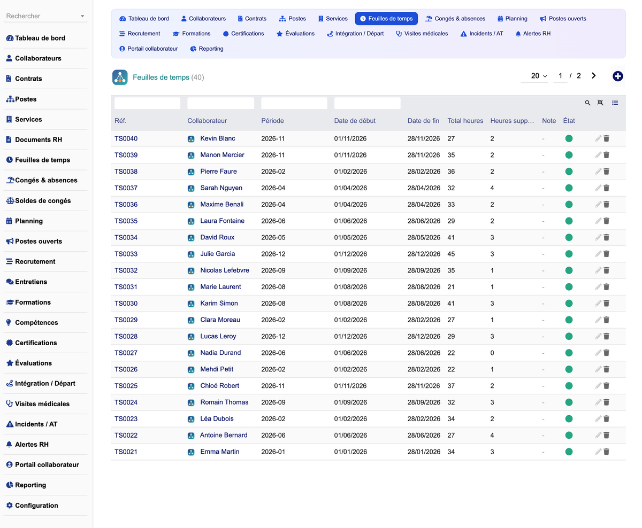Screen dimensions: 642x528
Task: Click the Période filter input field
Action: pos(294,103)
